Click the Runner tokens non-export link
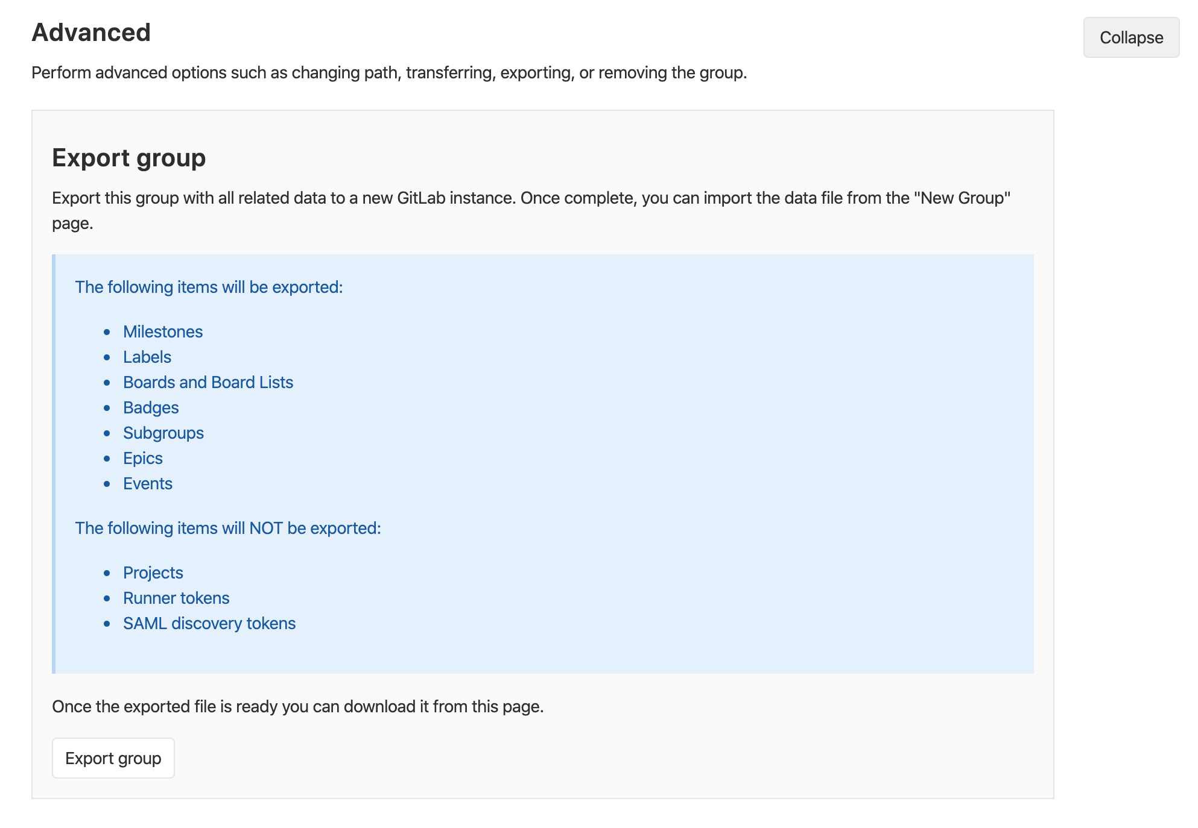The width and height of the screenshot is (1198, 828). (x=177, y=598)
